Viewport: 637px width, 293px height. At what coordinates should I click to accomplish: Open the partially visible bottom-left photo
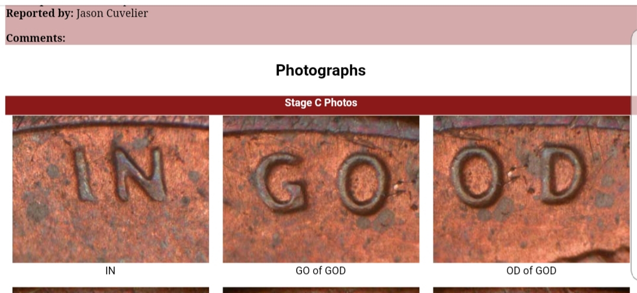[111, 290]
